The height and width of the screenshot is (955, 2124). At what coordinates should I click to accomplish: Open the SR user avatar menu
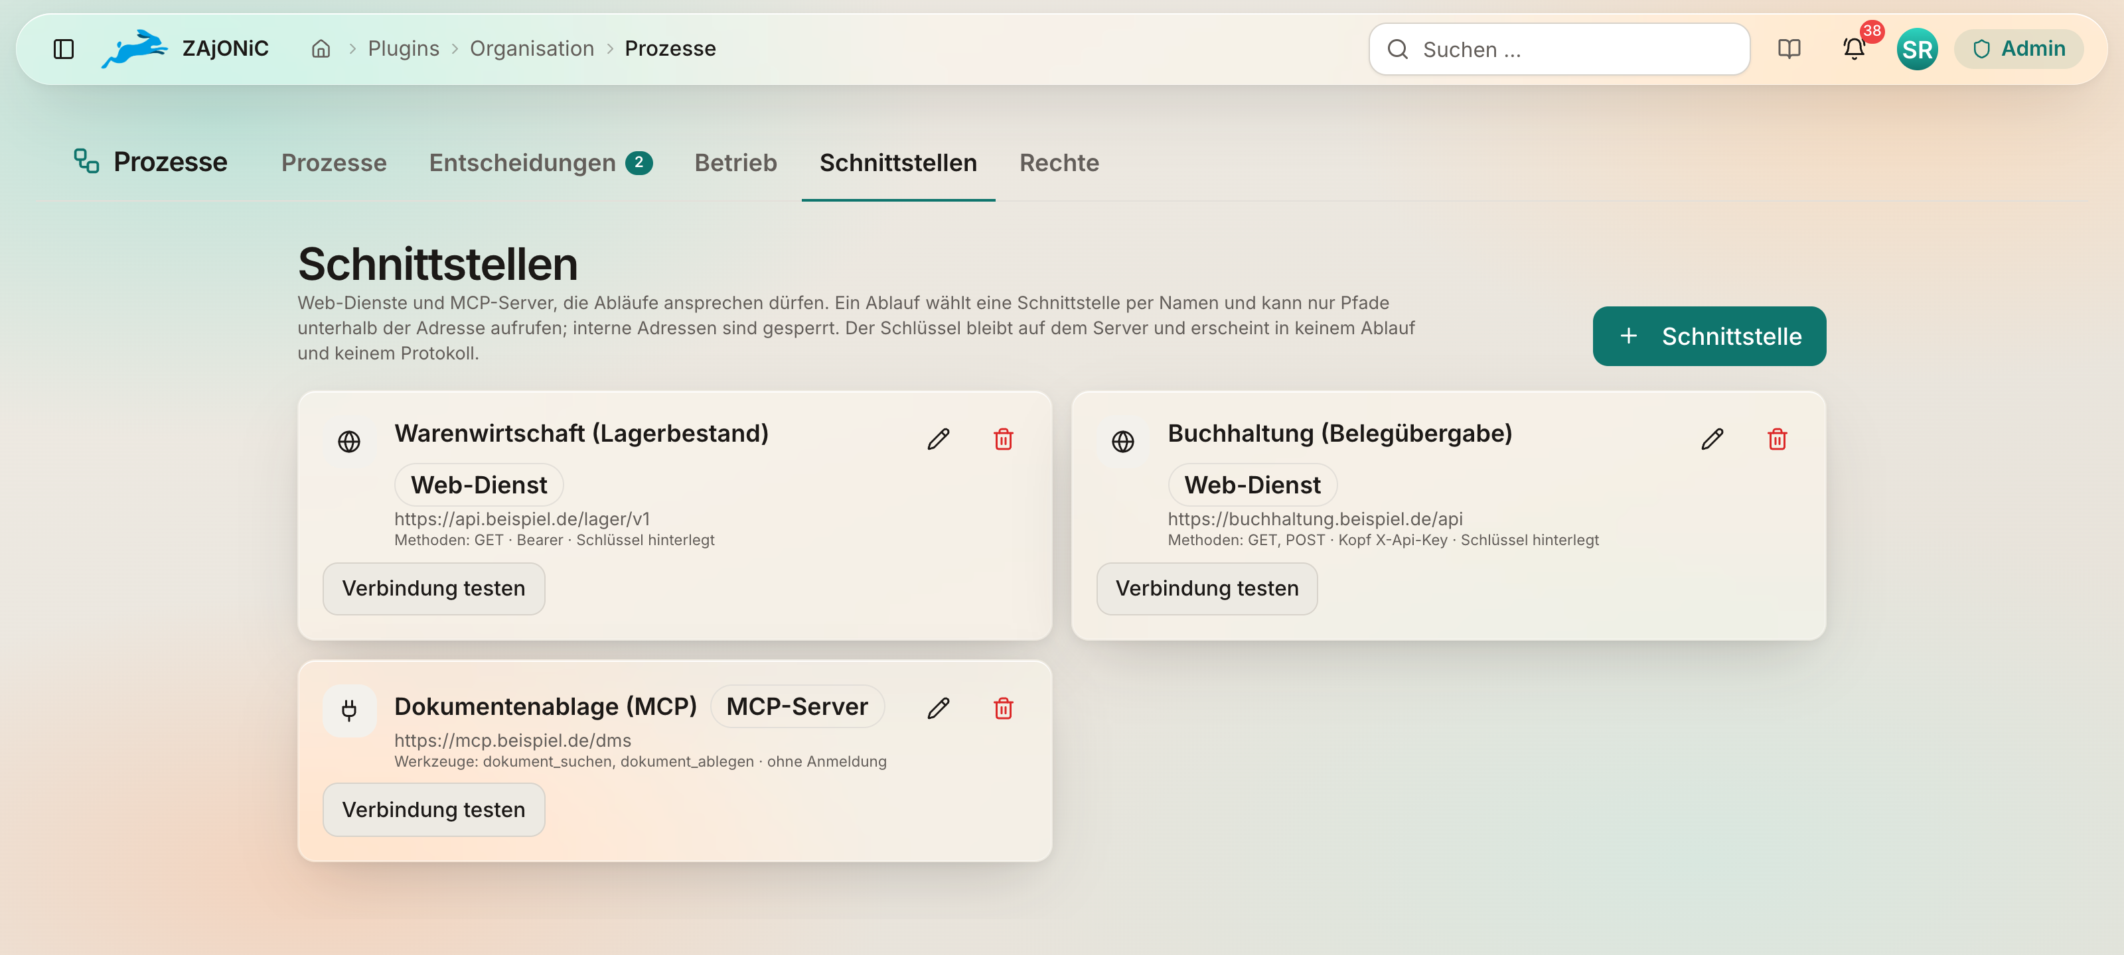pos(1917,50)
